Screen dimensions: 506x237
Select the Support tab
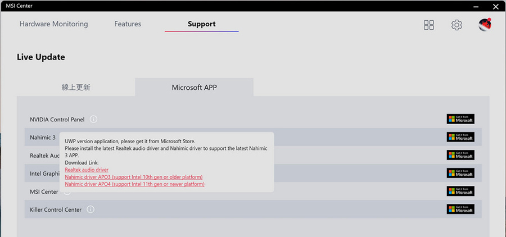click(202, 24)
